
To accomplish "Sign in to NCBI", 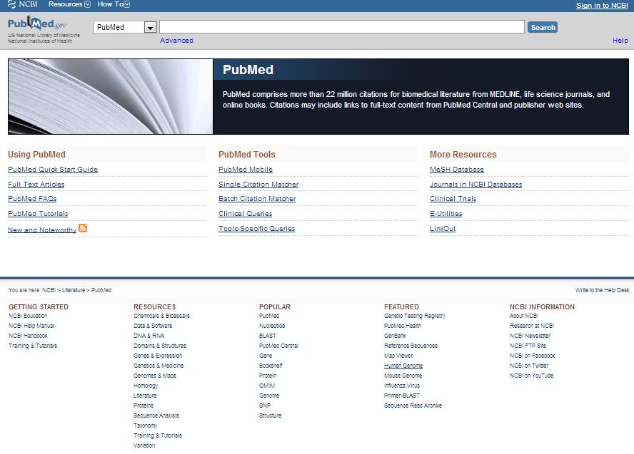I will 602,5.
